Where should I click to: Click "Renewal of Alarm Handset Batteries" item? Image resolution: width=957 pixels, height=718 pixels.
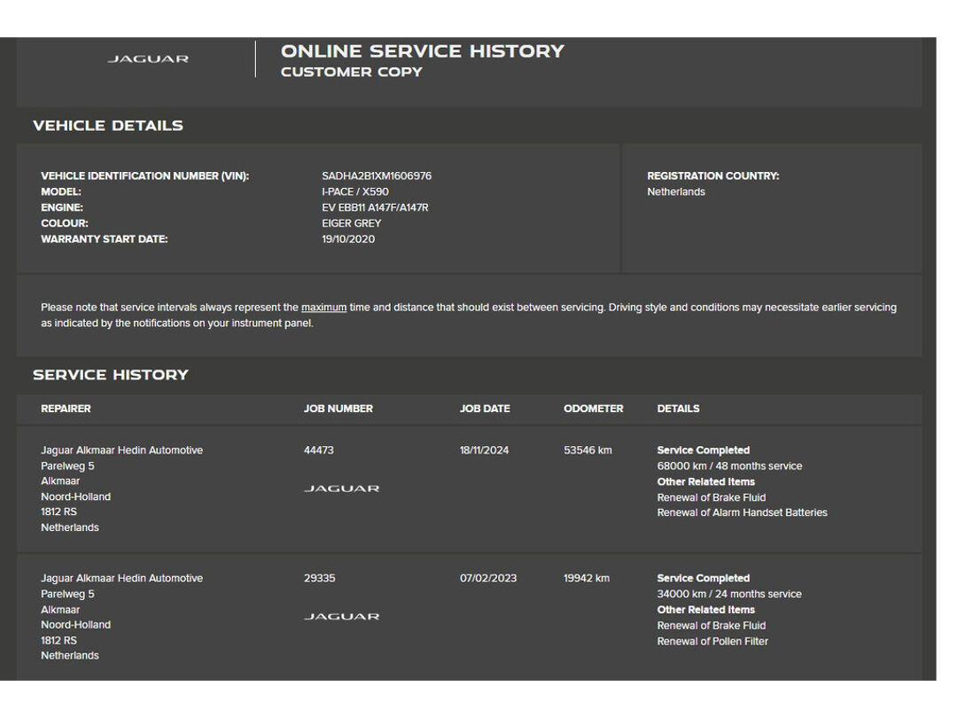click(x=742, y=512)
